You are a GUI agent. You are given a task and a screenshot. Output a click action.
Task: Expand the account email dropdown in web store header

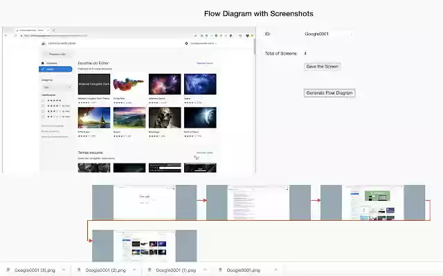(204, 43)
